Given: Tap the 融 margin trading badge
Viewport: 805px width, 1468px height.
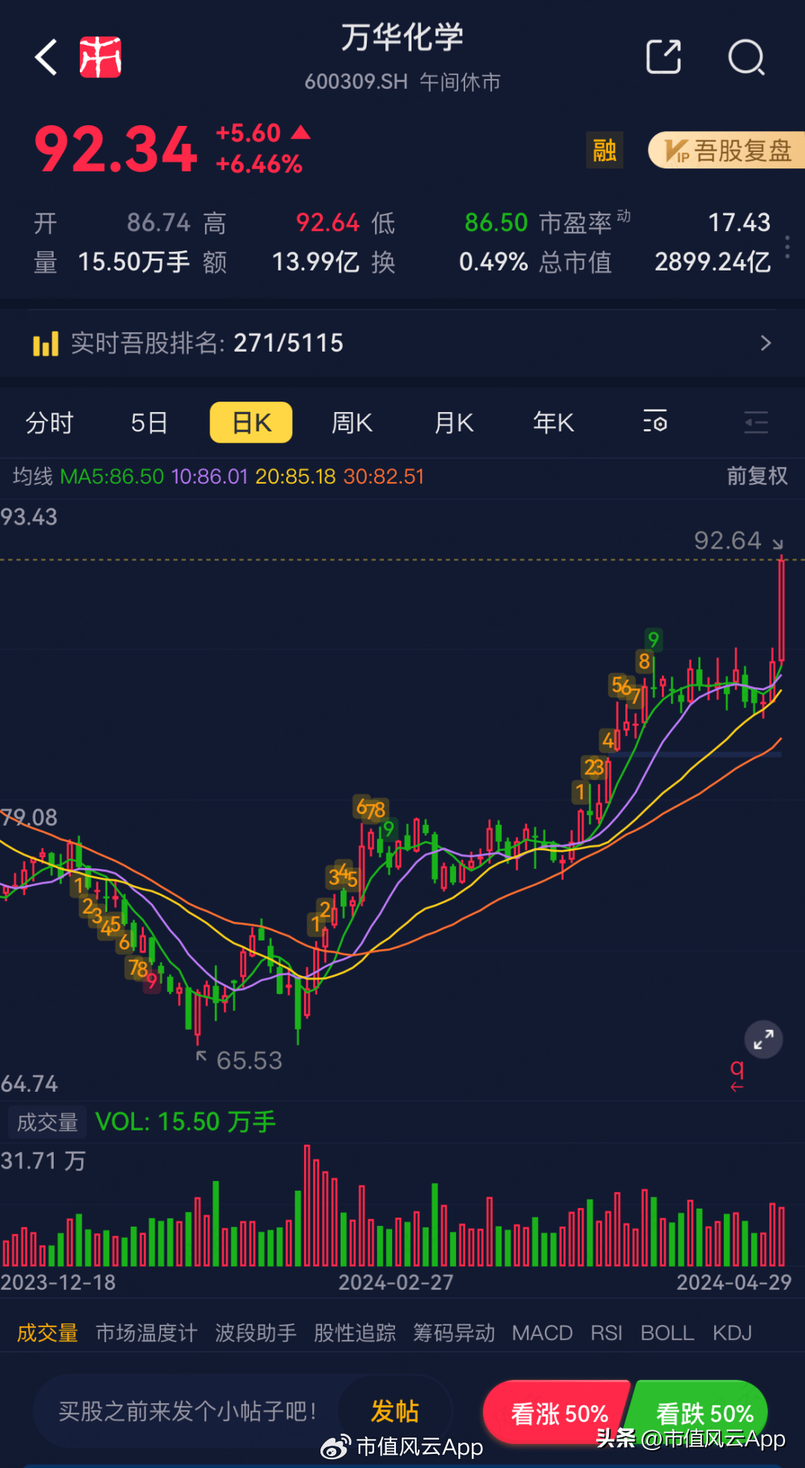Looking at the screenshot, I should [604, 151].
